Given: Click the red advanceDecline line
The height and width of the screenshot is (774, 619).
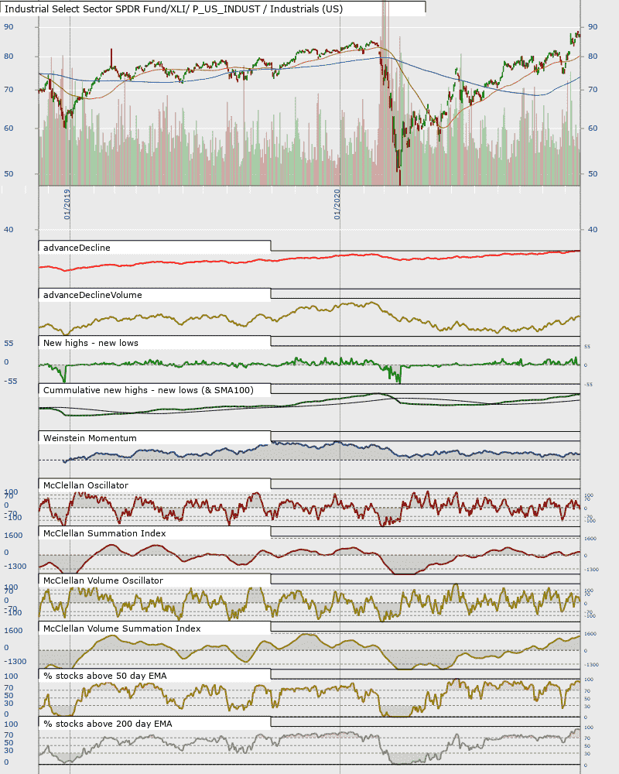Looking at the screenshot, I should pyautogui.click(x=309, y=259).
